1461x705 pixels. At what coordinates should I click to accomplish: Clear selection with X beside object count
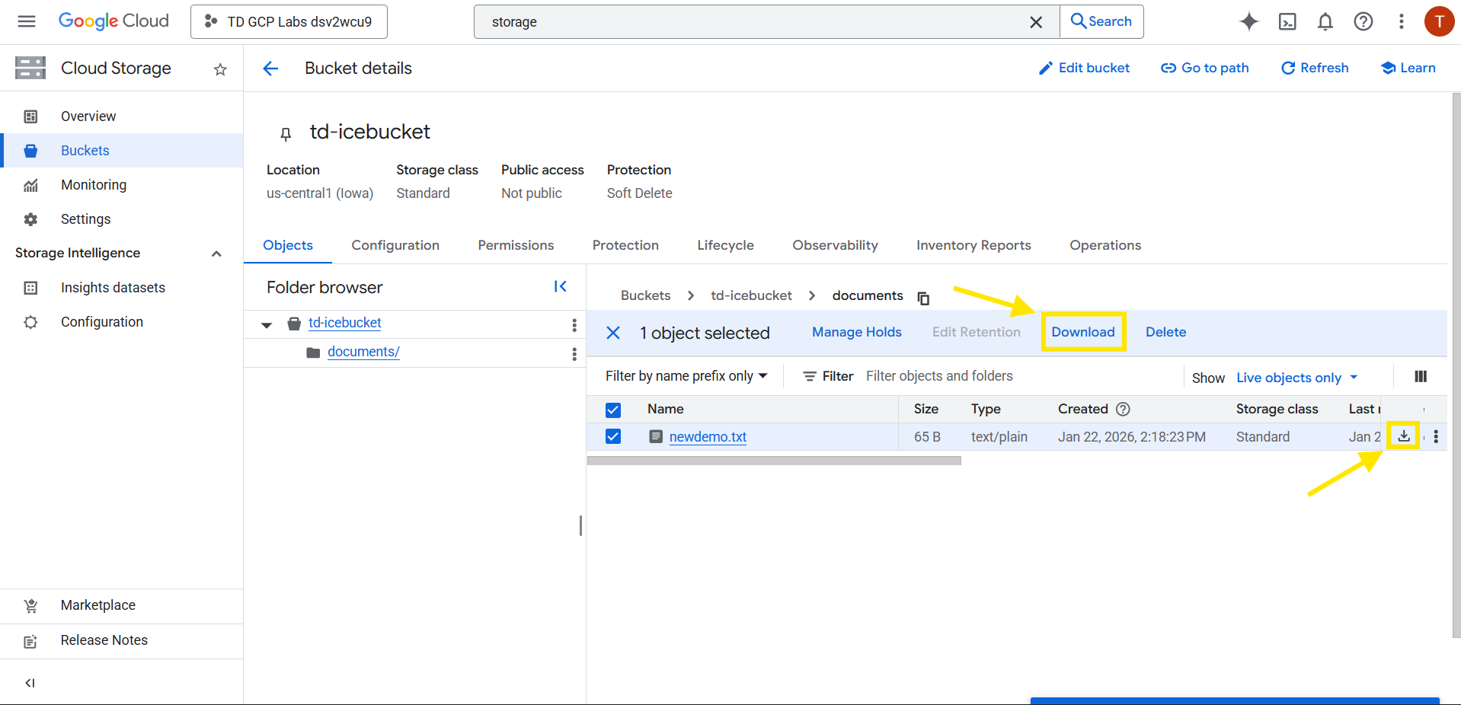click(613, 333)
